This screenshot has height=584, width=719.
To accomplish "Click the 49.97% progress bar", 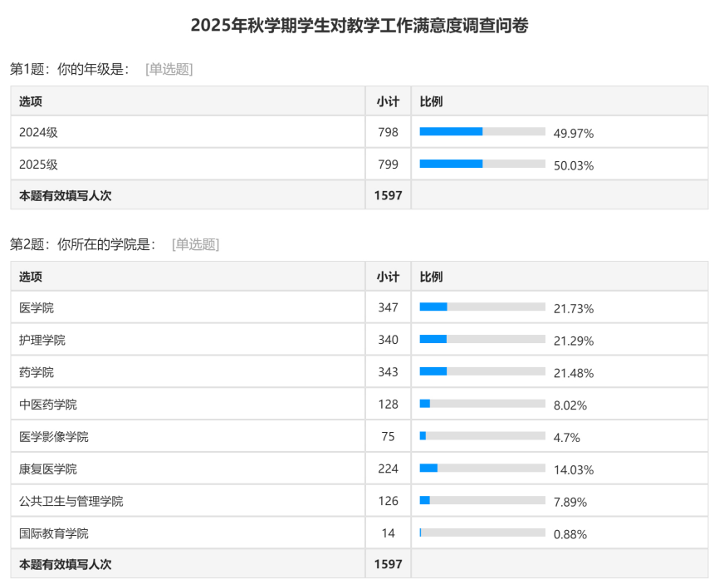I will click(x=482, y=132).
